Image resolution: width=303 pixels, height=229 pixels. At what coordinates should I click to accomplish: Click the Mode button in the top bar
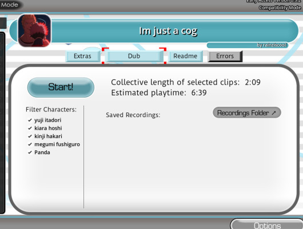pyautogui.click(x=10, y=5)
